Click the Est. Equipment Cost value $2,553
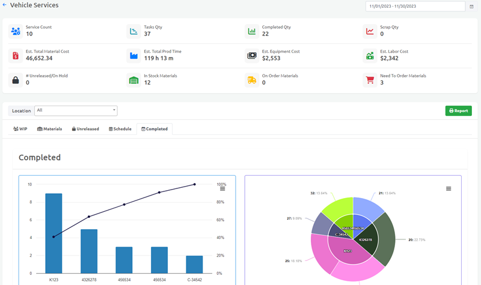Screen dimensions: 481x285 click(271, 58)
